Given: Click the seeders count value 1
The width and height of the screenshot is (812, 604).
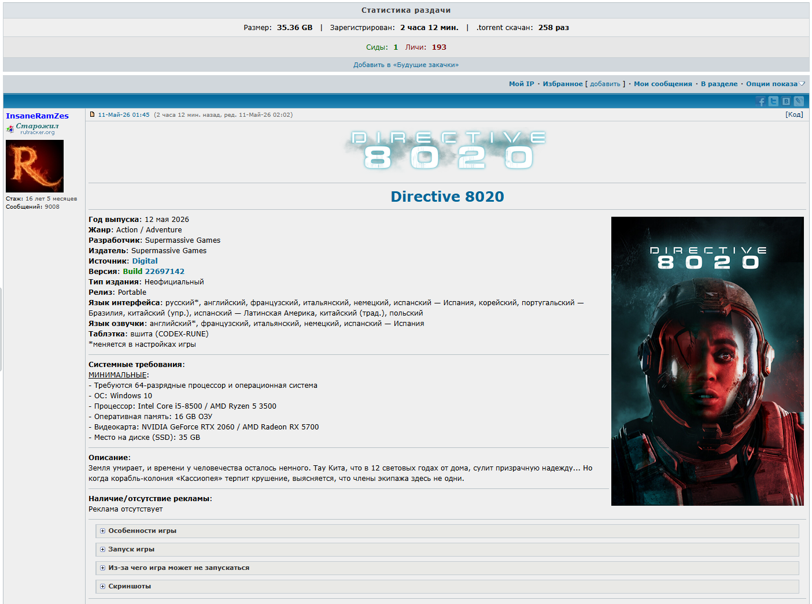Looking at the screenshot, I should coord(396,47).
